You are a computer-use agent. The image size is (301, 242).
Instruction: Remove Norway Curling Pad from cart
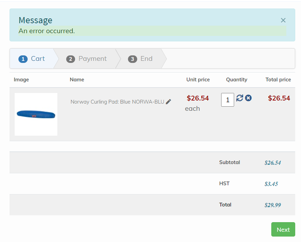248,98
